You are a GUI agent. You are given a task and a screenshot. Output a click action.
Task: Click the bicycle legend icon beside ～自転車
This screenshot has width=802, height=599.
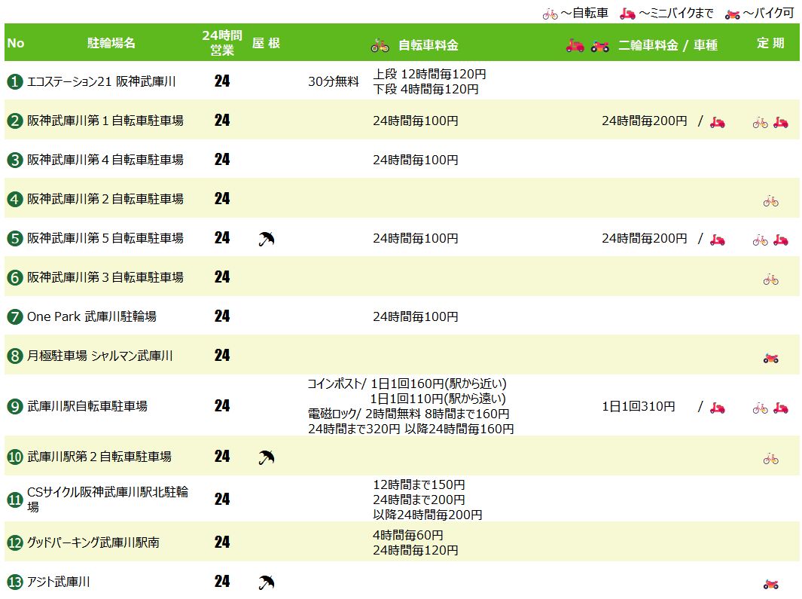click(x=550, y=14)
